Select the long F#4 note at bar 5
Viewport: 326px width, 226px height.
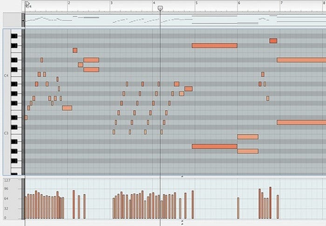215,46
